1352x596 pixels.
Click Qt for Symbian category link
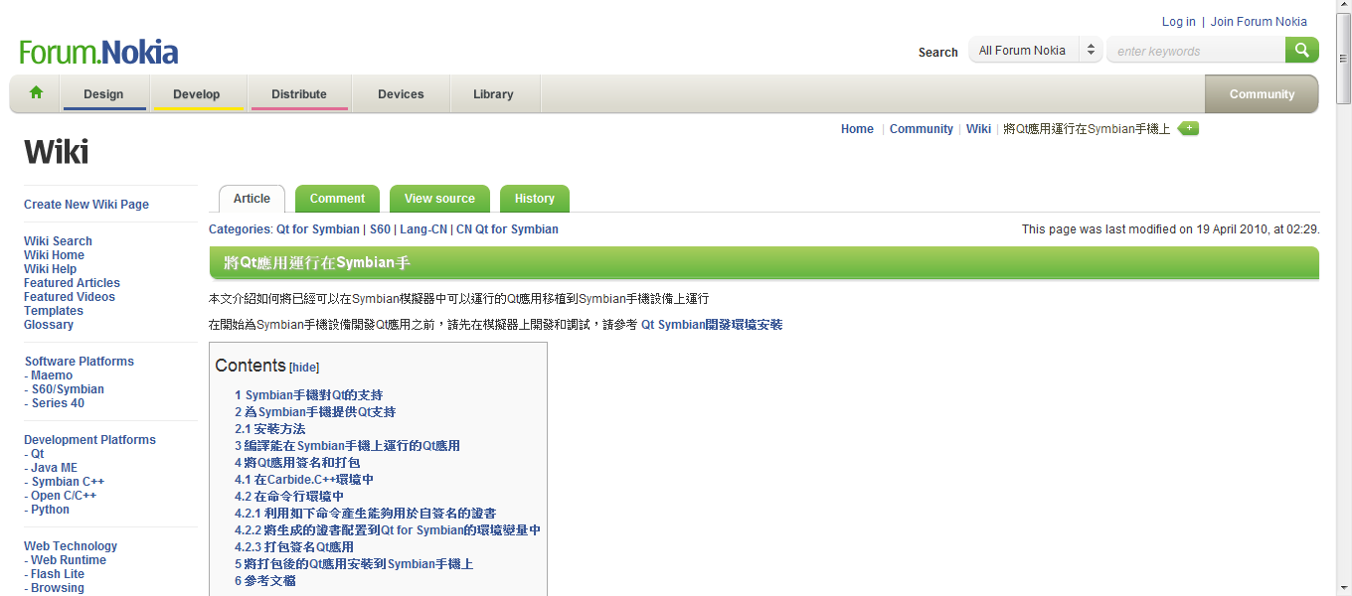click(x=318, y=229)
